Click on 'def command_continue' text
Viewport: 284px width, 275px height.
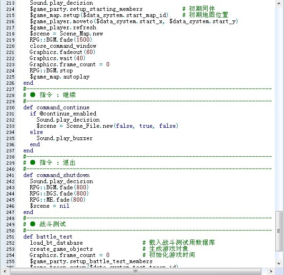point(56,107)
